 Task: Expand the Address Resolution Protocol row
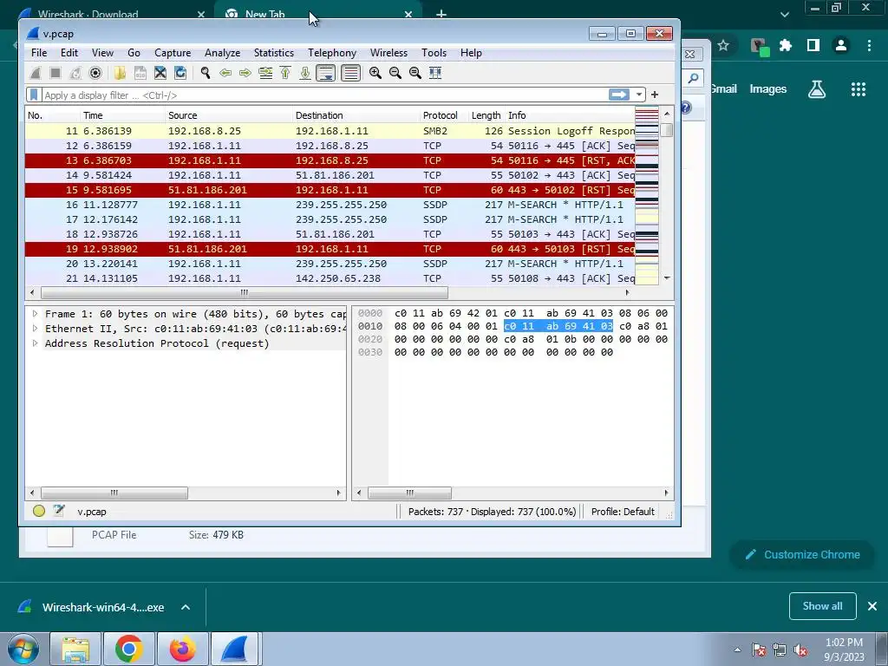35,343
